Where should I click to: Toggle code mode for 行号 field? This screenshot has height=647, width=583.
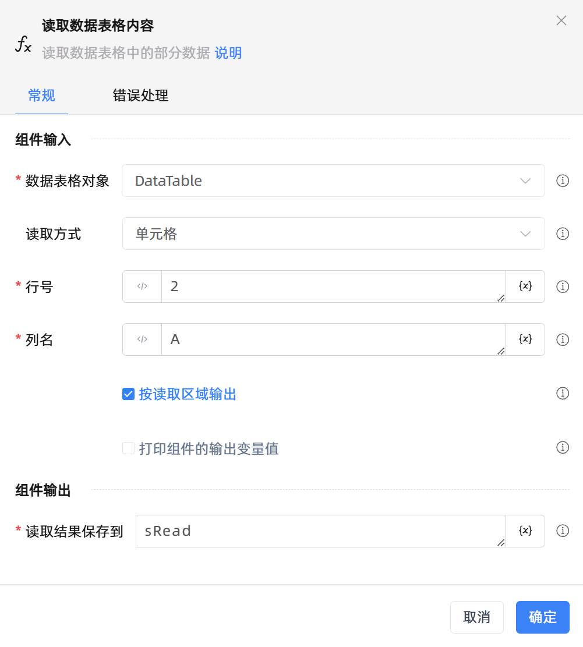click(142, 287)
